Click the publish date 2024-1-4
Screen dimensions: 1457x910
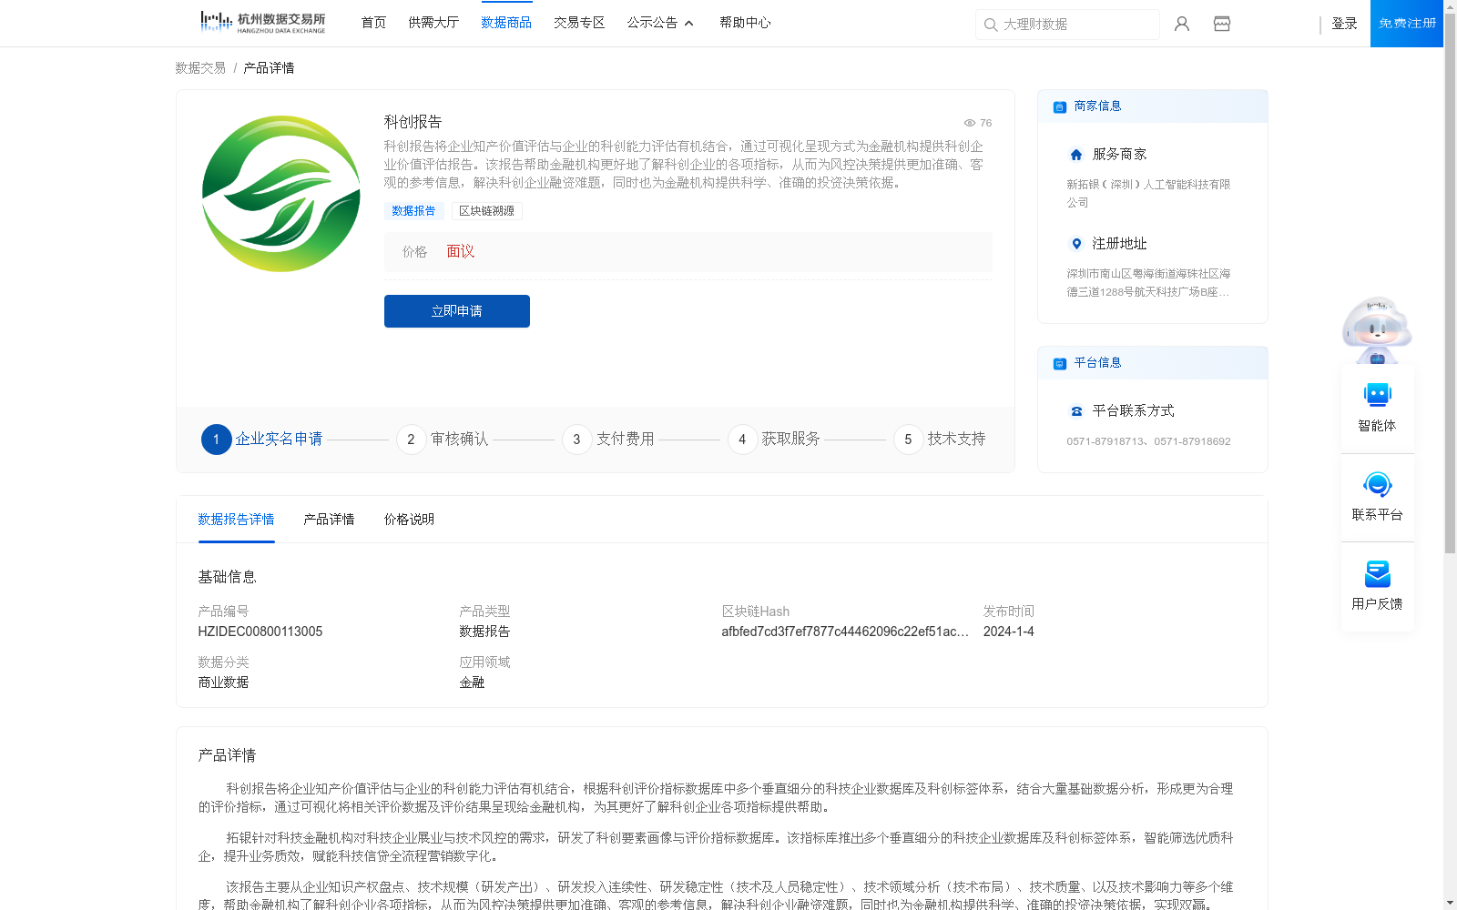1008,632
